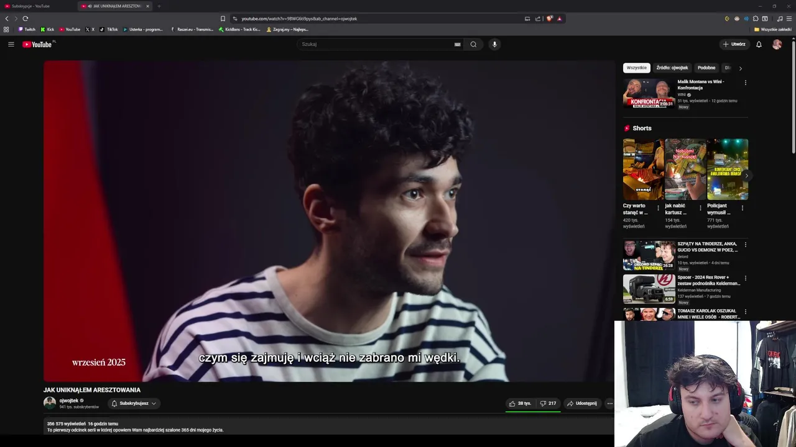This screenshot has width=796, height=447.
Task: Open Malik Montana vs Wini thumbnail
Action: [x=649, y=94]
